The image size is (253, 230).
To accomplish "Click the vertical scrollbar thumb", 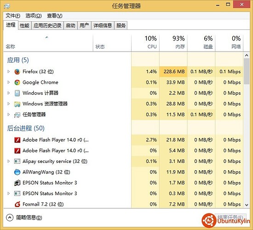I will tap(247, 71).
